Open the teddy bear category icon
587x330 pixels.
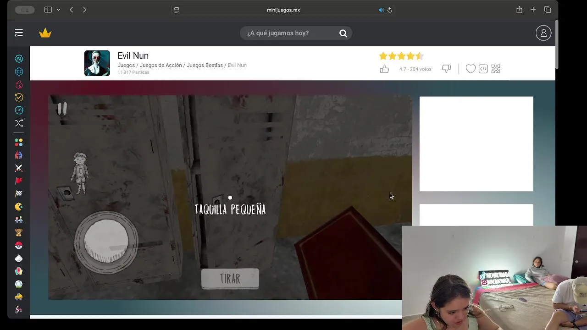click(19, 232)
